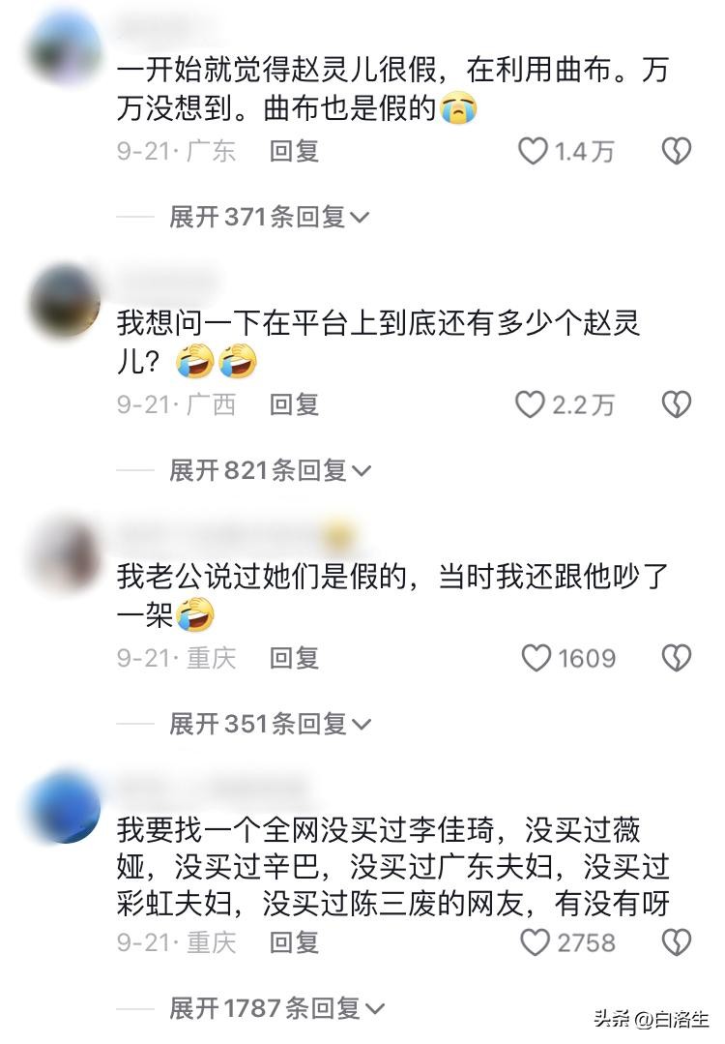
Task: Tap broken heart on the Guangxi comment
Action: point(677,404)
